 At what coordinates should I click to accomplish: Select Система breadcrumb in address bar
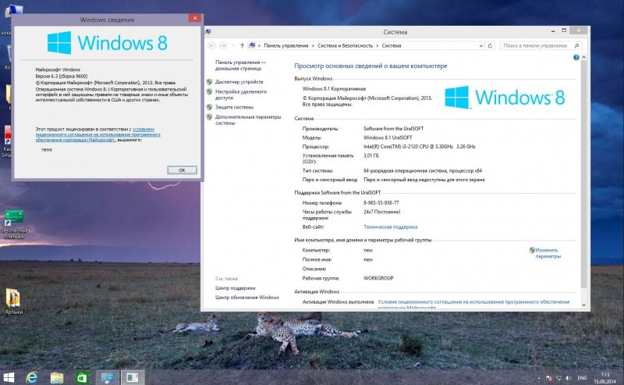click(x=392, y=46)
